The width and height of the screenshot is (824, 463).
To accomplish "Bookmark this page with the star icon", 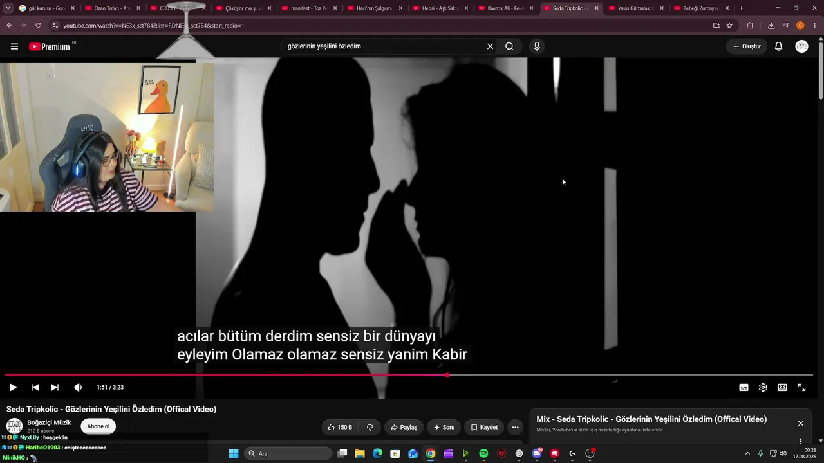I will click(x=729, y=26).
